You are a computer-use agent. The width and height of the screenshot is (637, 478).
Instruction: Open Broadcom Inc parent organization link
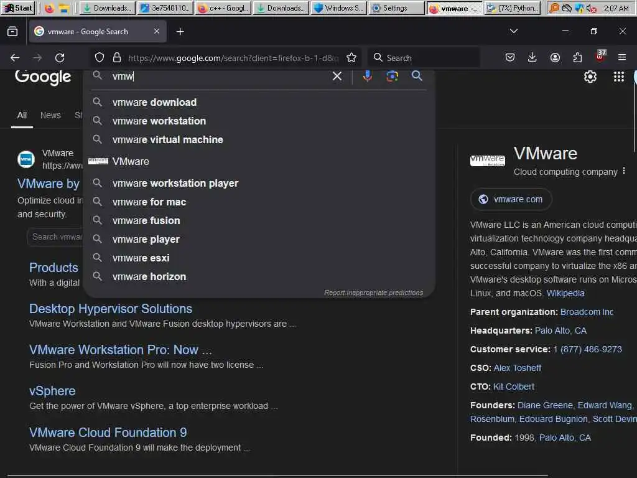coord(587,312)
